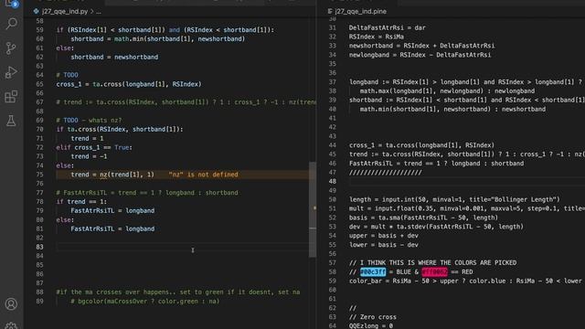Click the #00c3ff blue color swatch
The image size is (585, 329).
373,272
